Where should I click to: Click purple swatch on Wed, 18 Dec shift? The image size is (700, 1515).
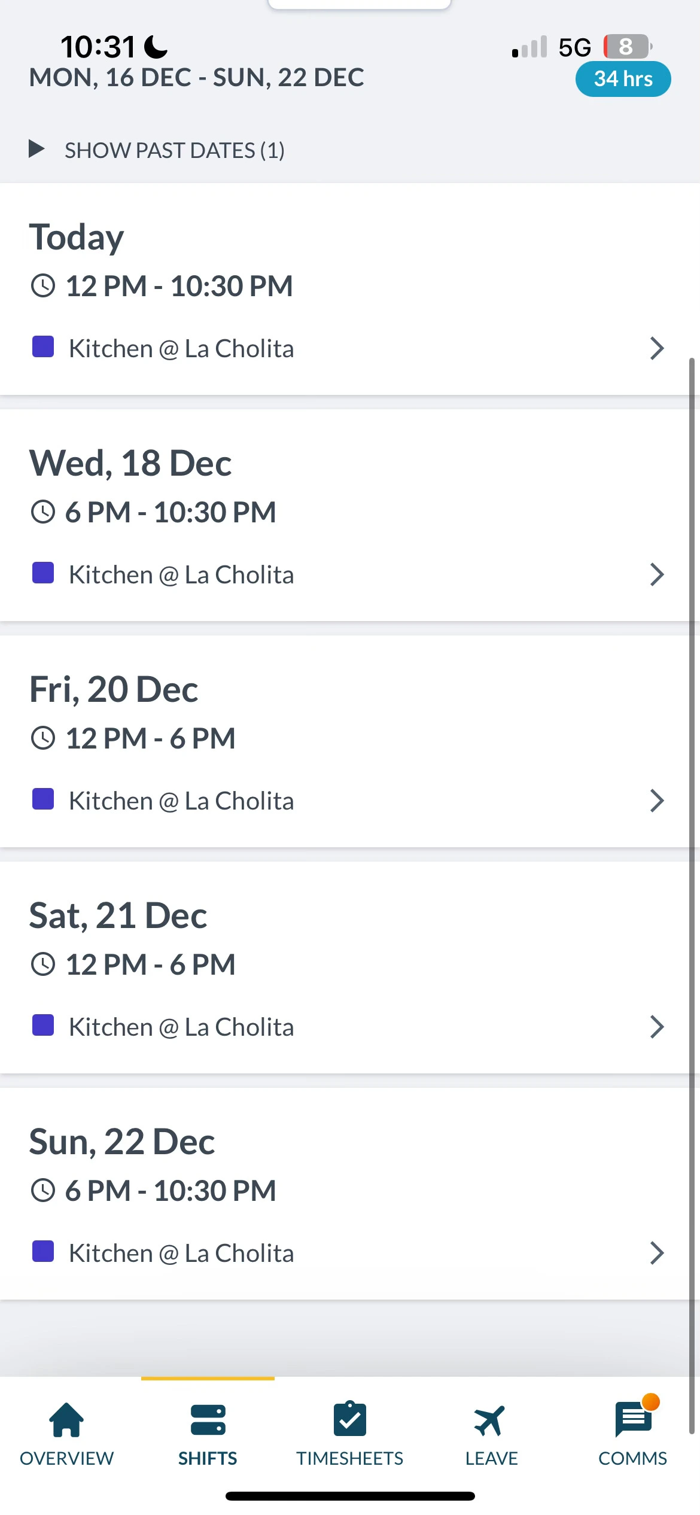[x=43, y=573]
